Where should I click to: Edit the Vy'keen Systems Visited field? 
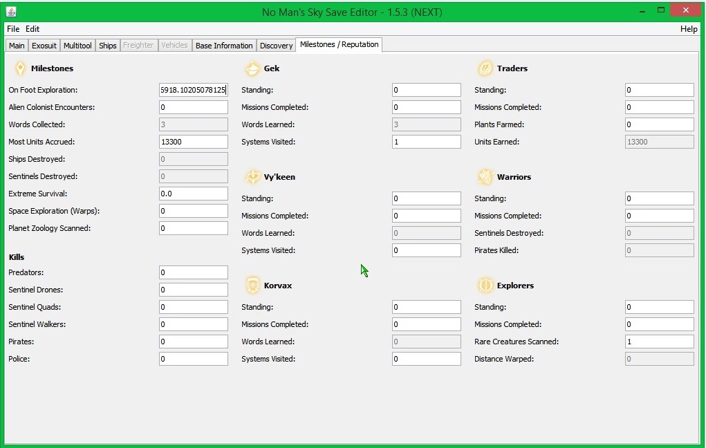(427, 250)
